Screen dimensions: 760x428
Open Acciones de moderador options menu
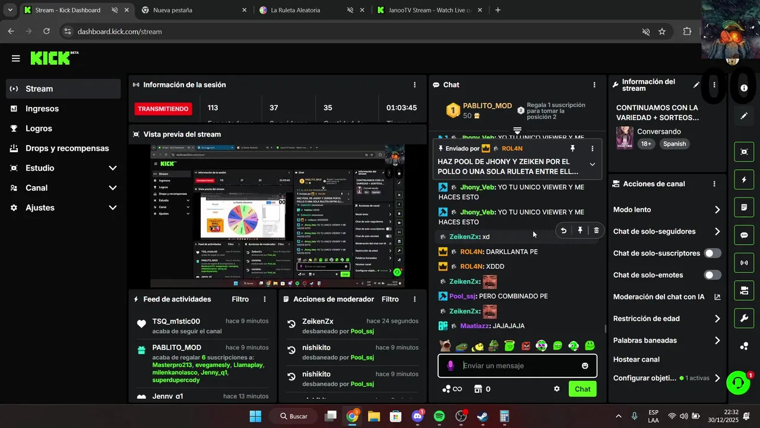(x=414, y=299)
